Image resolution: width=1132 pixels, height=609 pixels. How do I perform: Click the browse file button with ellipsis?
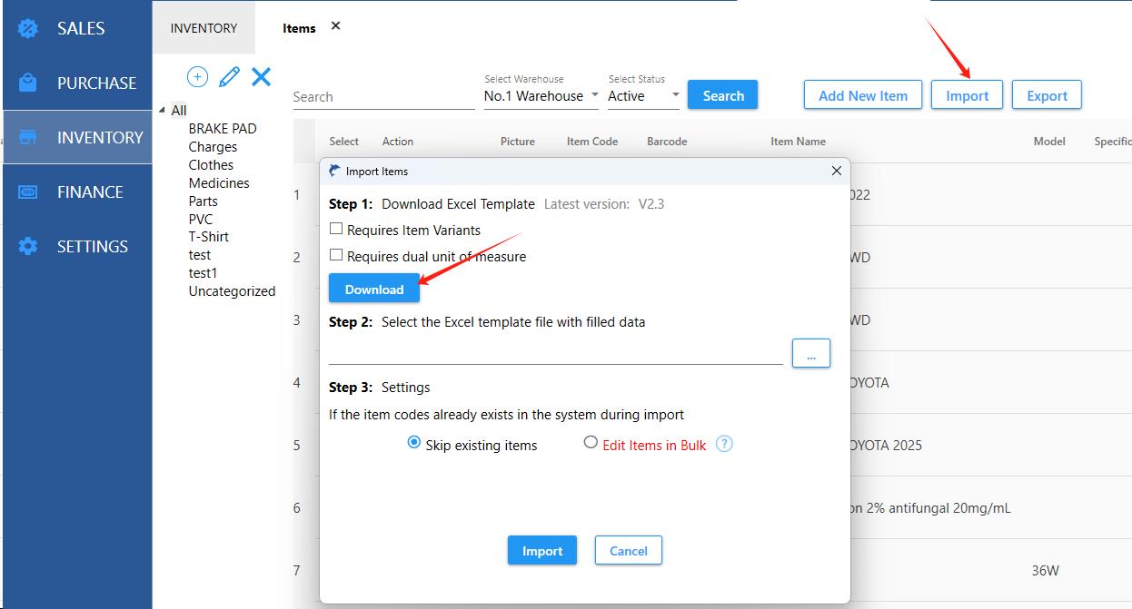810,353
